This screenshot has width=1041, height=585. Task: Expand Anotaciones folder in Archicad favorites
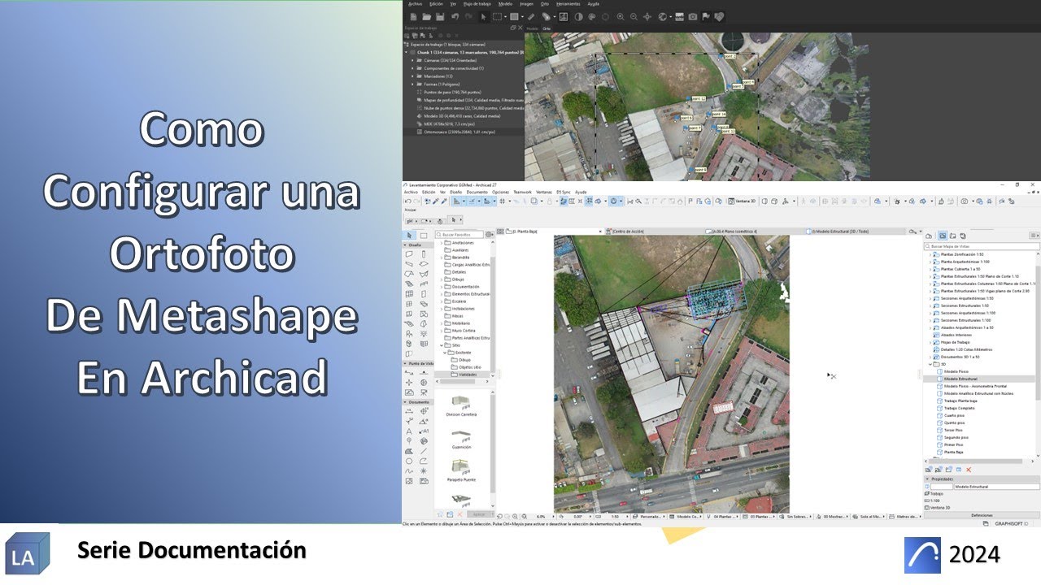click(x=442, y=243)
